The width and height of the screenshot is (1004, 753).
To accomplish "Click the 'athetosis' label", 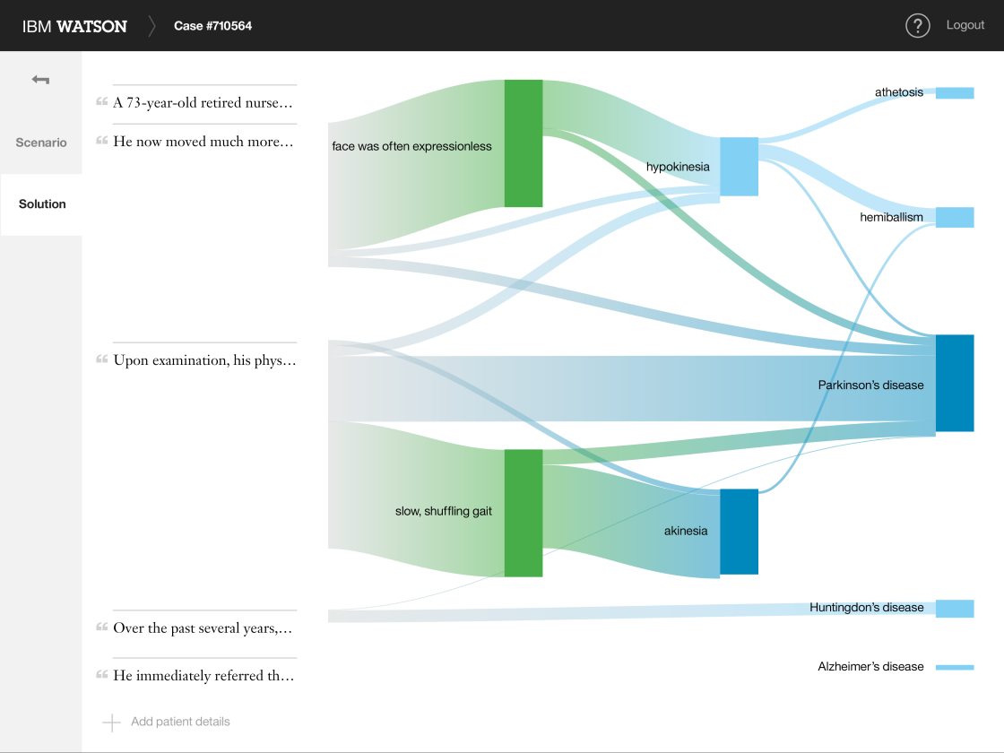I will (x=899, y=92).
